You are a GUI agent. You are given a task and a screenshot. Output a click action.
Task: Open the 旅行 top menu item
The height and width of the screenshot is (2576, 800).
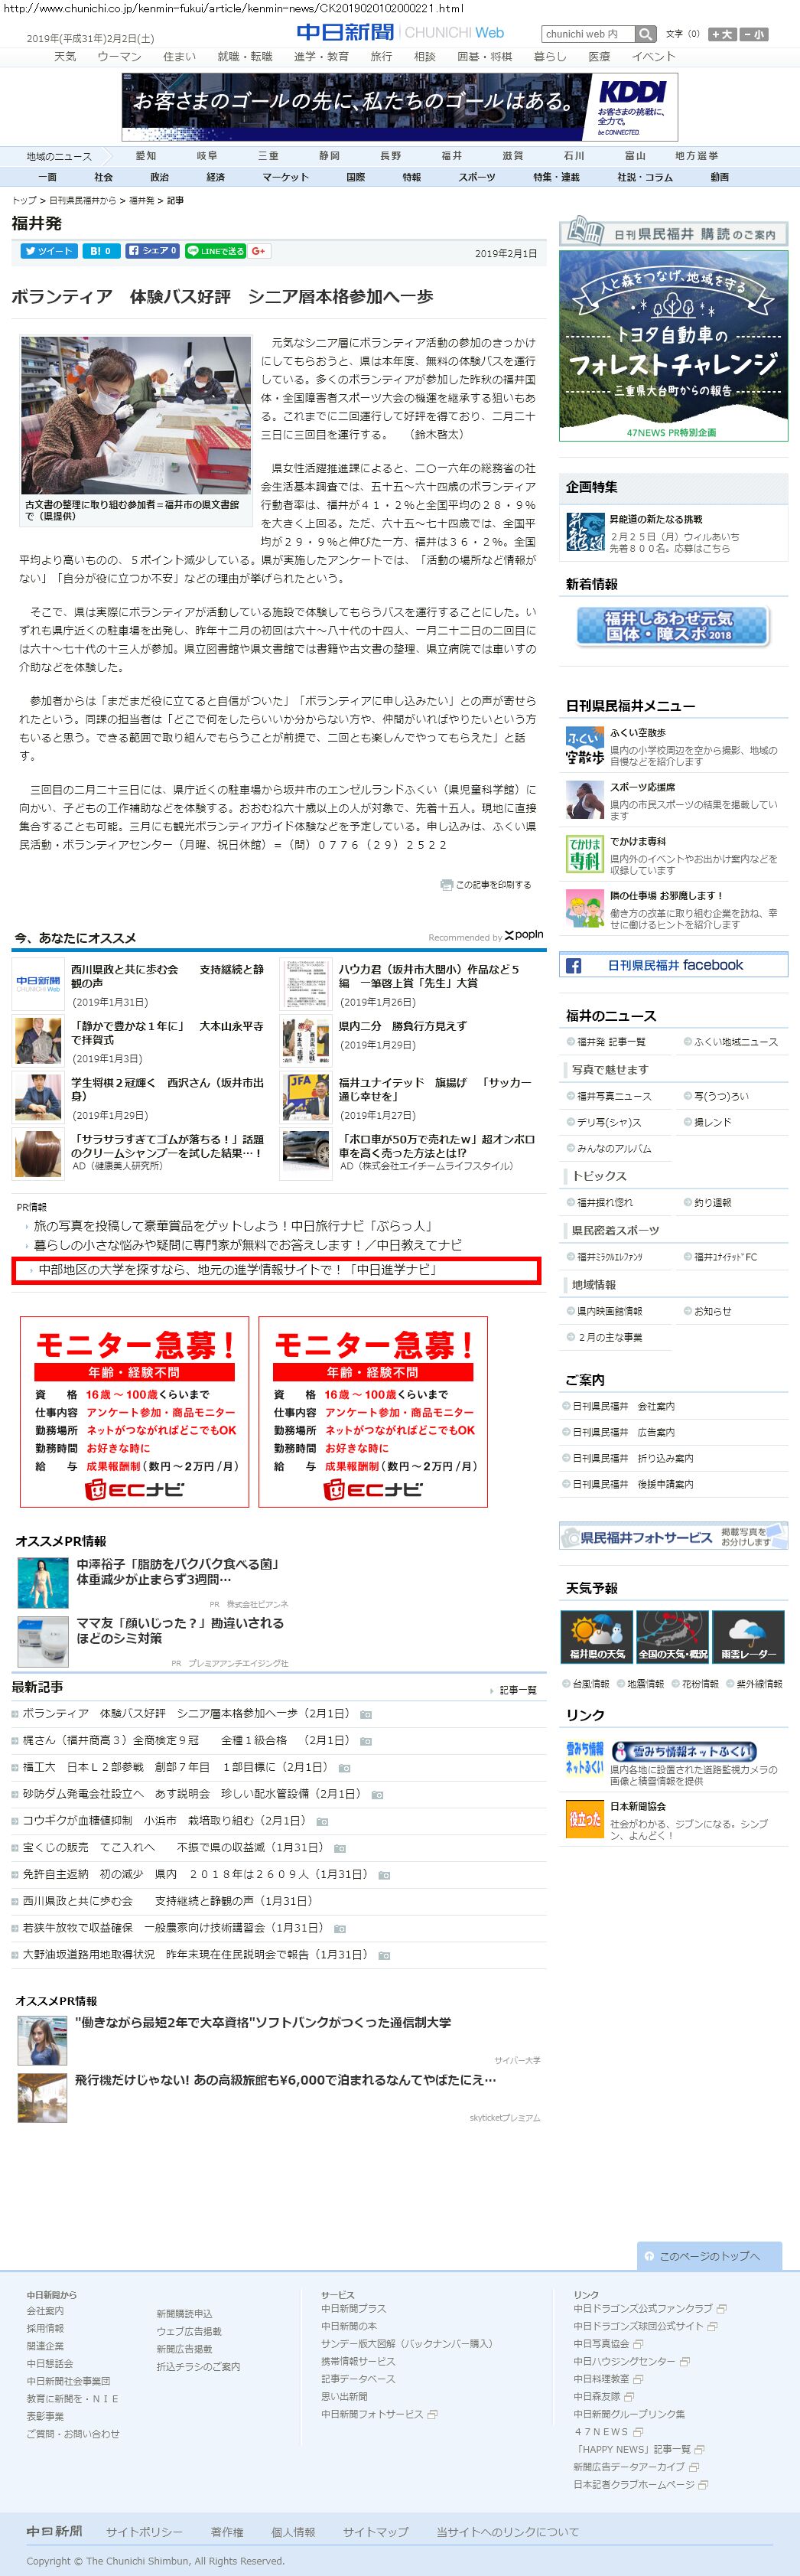click(382, 57)
